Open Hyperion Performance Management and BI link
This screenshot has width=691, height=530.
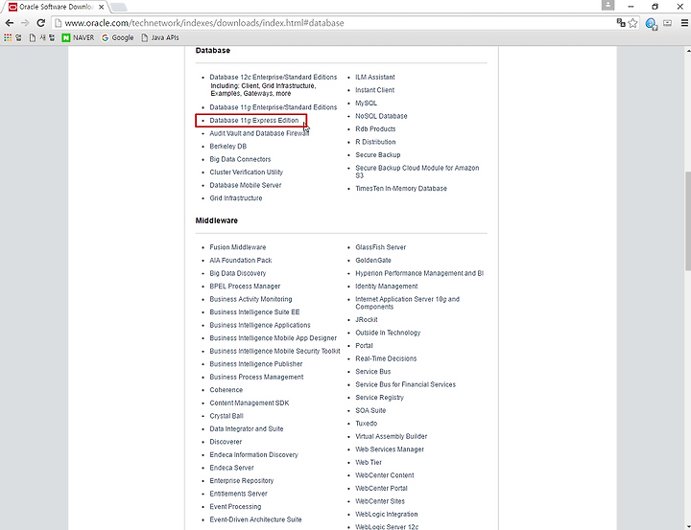coord(419,273)
